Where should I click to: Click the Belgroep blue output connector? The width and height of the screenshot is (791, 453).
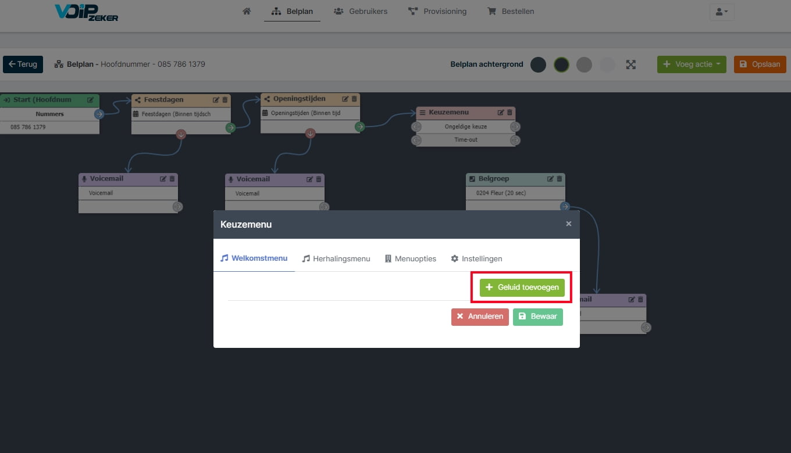click(x=565, y=206)
